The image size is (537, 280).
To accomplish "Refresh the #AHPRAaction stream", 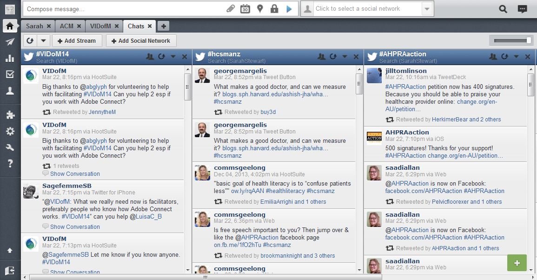I will point(505,57).
